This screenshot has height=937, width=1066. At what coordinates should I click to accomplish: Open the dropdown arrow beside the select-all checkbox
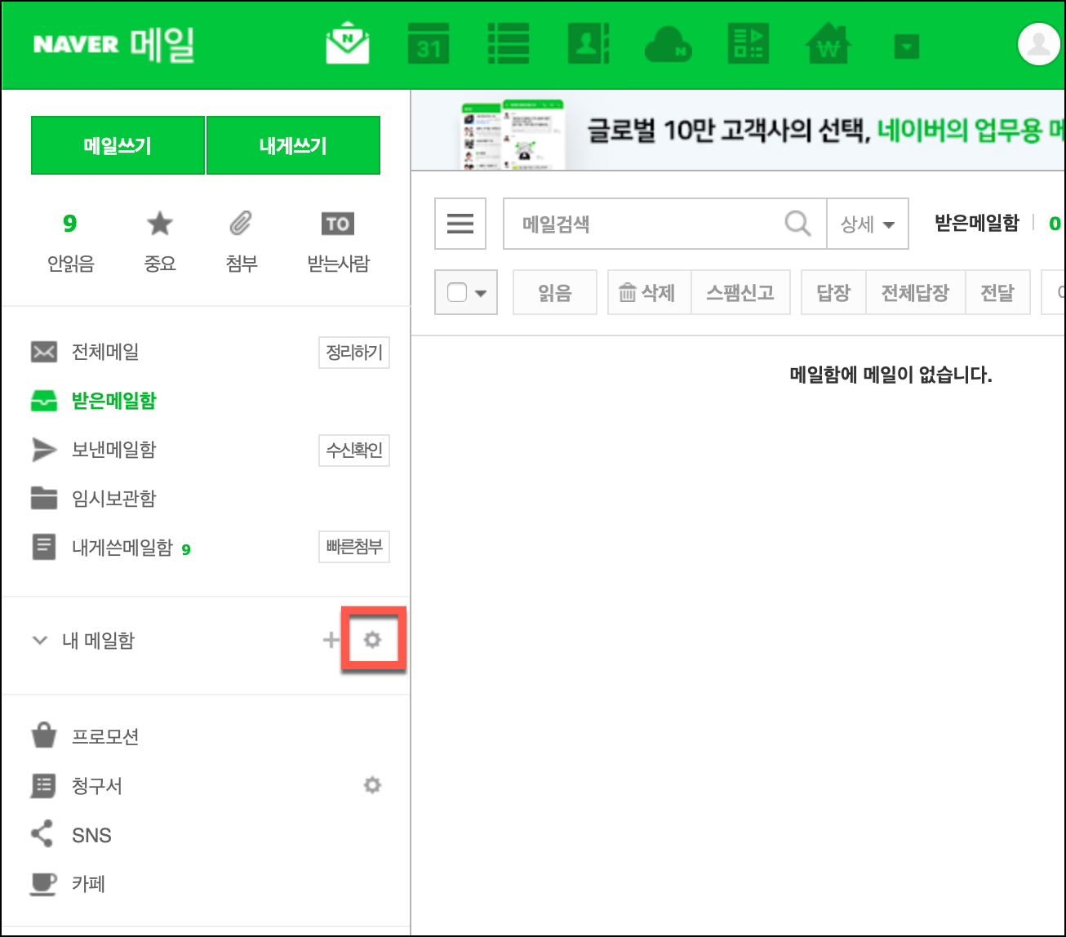[481, 293]
